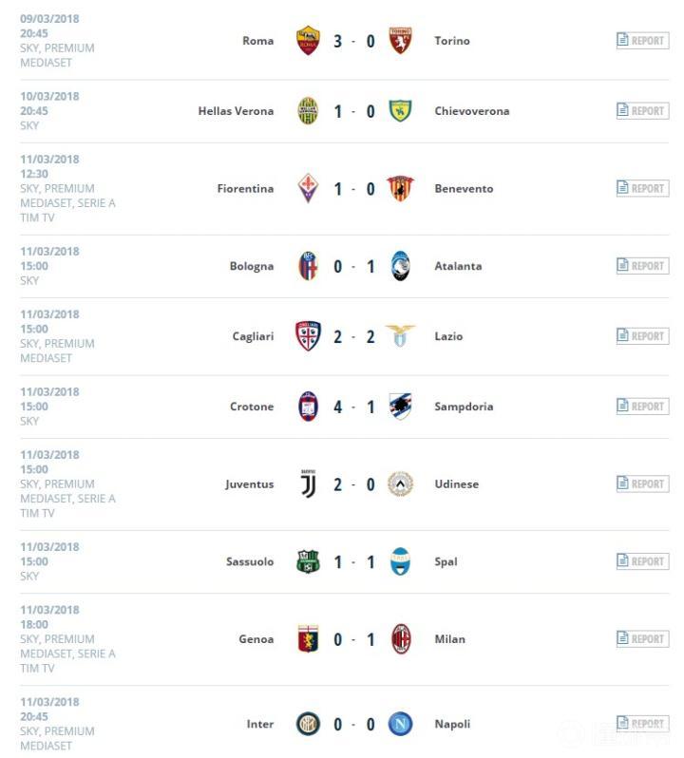
Task: Open the Roma vs Torino match report
Action: click(x=642, y=41)
